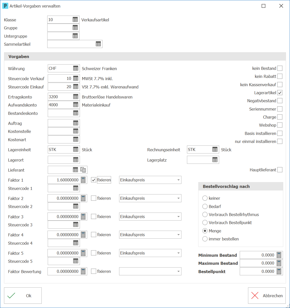Expand the Faktor 1 Einkaufspreis dropdown
The width and height of the screenshot is (290, 308).
(178, 180)
